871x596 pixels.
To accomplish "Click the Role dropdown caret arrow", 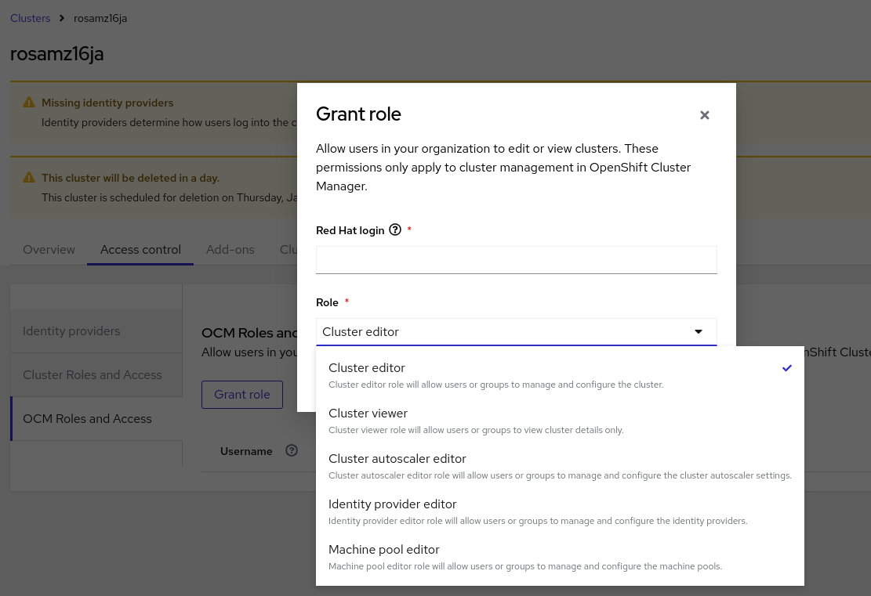I will (699, 332).
